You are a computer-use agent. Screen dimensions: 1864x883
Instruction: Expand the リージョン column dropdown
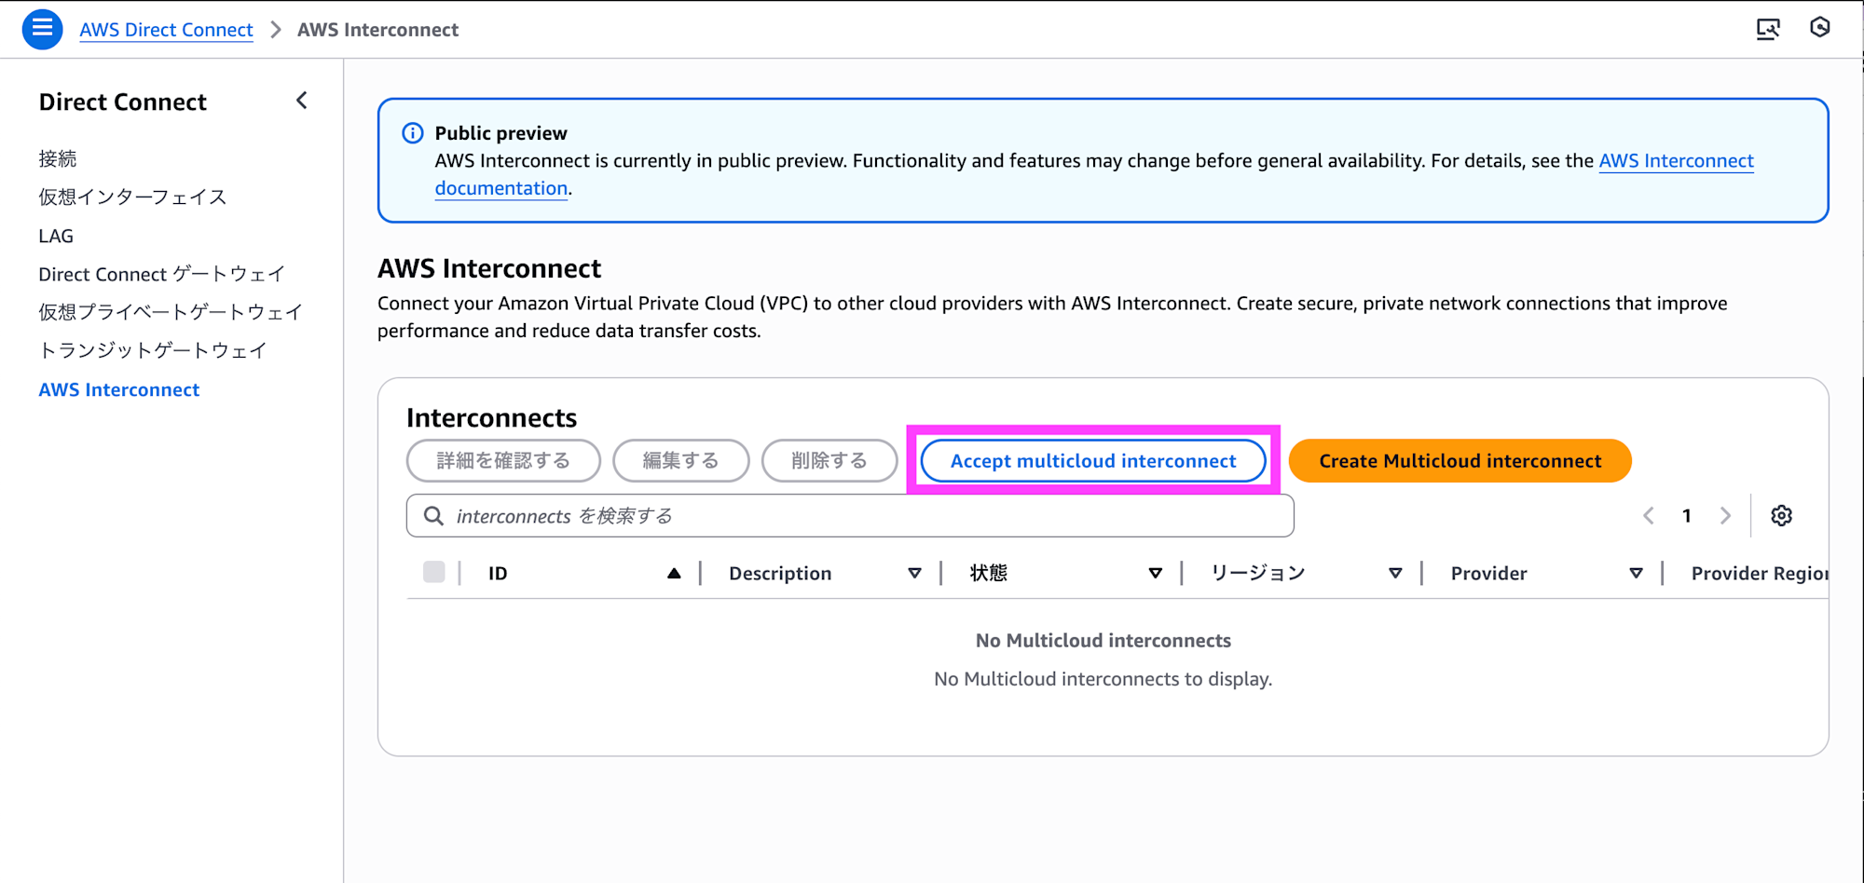pyautogui.click(x=1395, y=574)
